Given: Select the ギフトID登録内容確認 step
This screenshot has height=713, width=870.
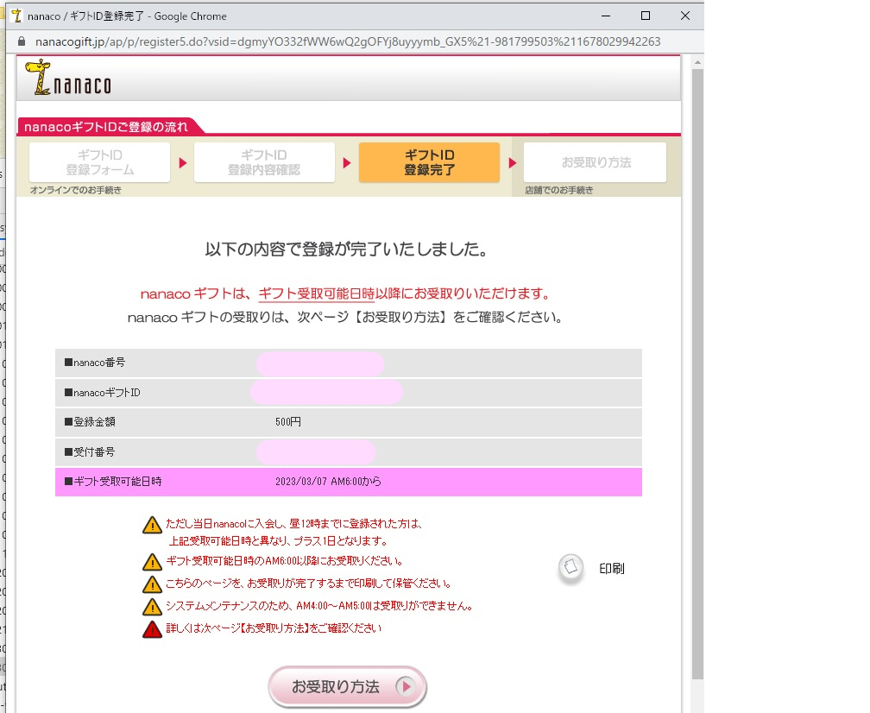Looking at the screenshot, I should pyautogui.click(x=264, y=162).
